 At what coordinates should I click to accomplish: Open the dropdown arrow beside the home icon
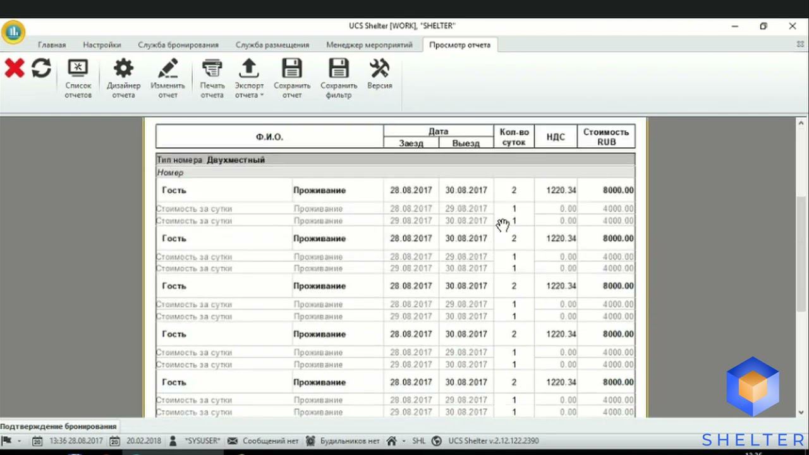[404, 440]
